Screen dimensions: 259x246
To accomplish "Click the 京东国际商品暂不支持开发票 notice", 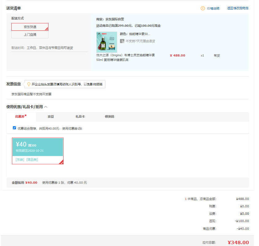I will click(31, 94).
